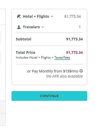Click the Travelers label text
Viewport: 104px width, 129px height.
pos(31,27)
